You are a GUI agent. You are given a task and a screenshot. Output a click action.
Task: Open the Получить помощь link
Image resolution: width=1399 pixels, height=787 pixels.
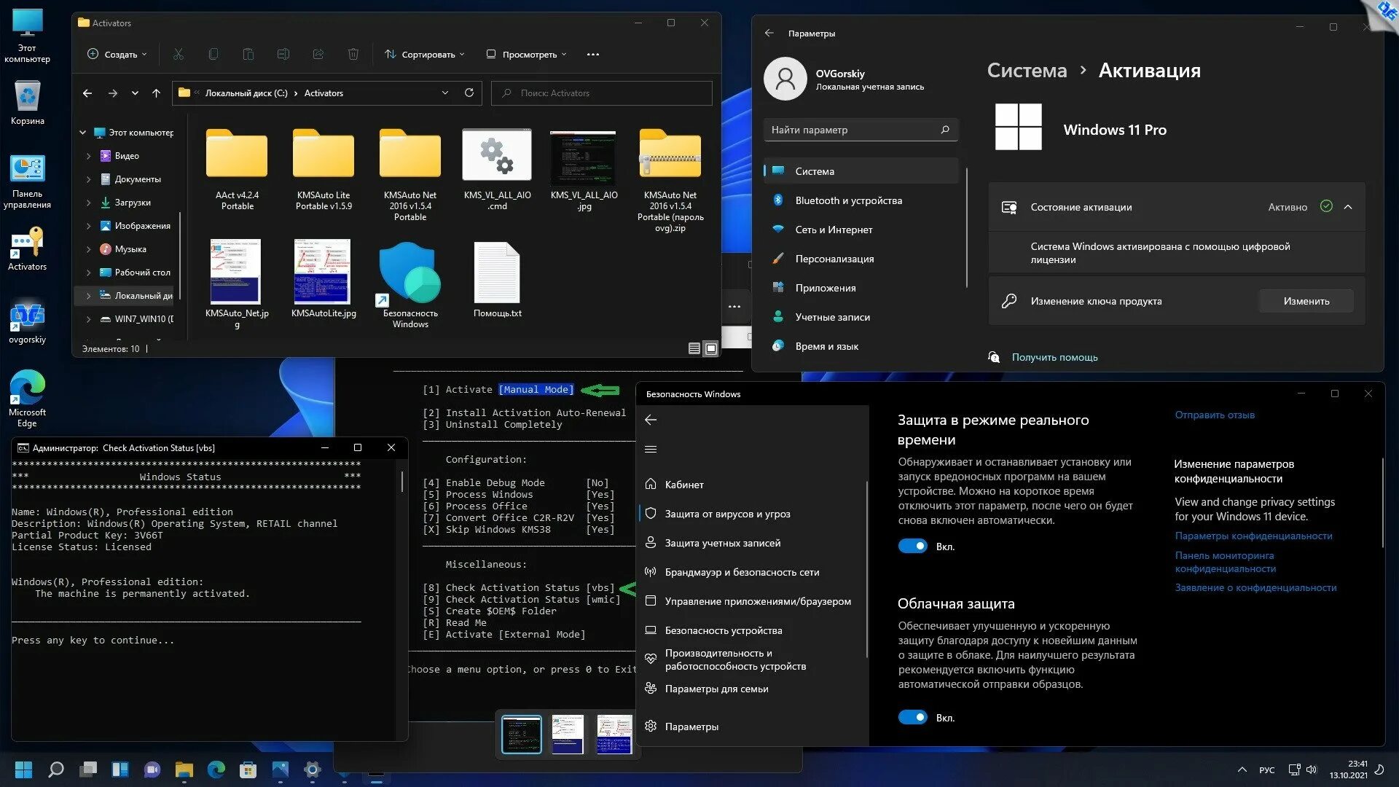pyautogui.click(x=1054, y=357)
